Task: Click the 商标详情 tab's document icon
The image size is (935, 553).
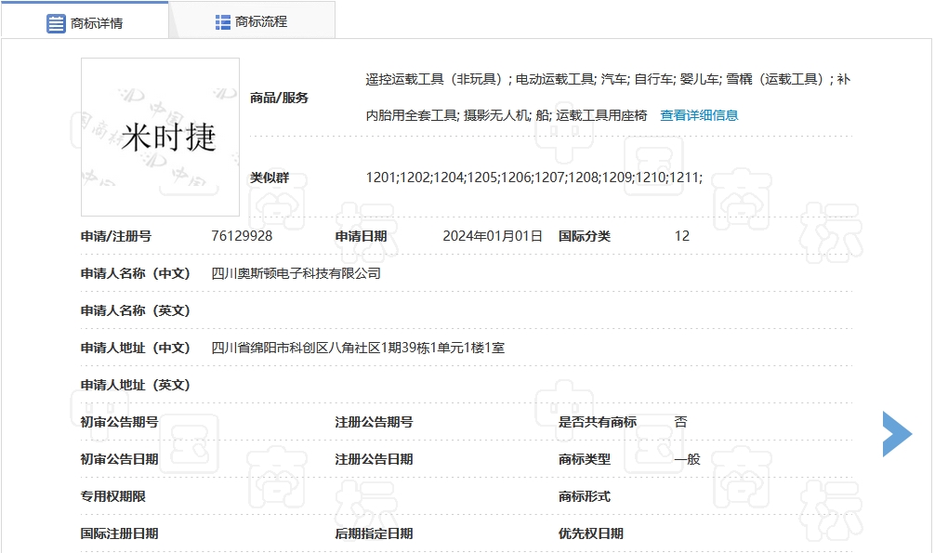Action: tap(57, 23)
